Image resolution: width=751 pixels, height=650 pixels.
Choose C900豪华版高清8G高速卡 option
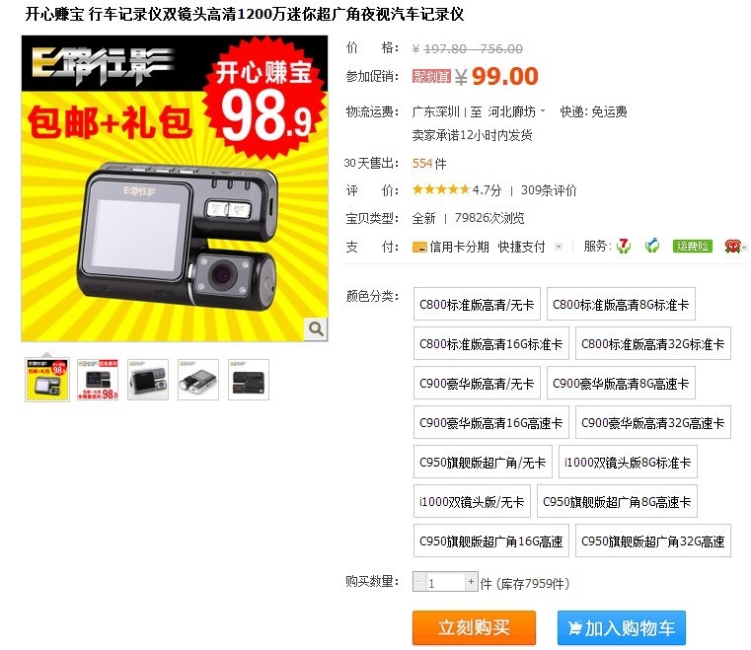pyautogui.click(x=621, y=383)
